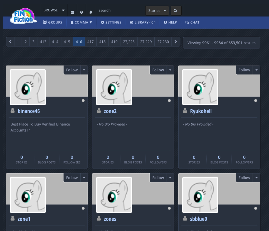
Task: Jump to last page 27,230
Action: pyautogui.click(x=163, y=42)
